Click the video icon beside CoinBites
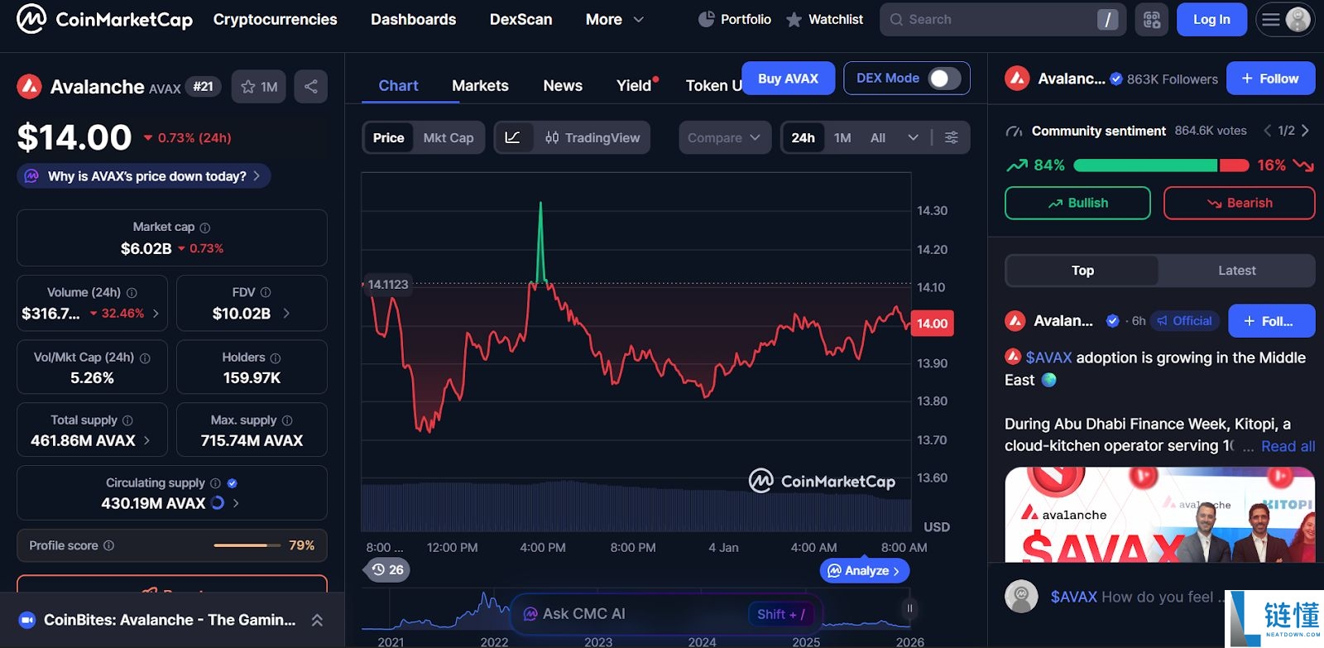The height and width of the screenshot is (648, 1324). (27, 620)
